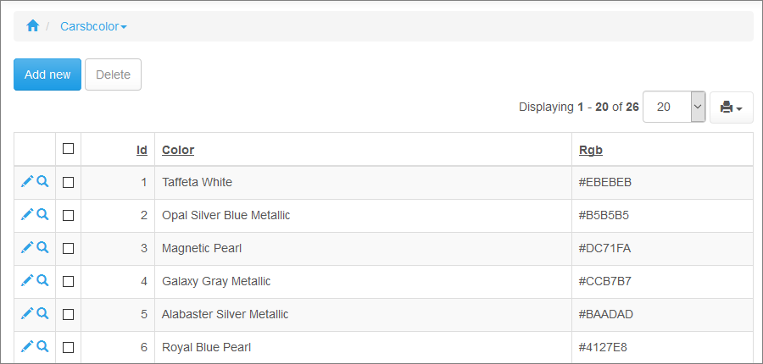
Task: Click the Delete button
Action: 113,74
